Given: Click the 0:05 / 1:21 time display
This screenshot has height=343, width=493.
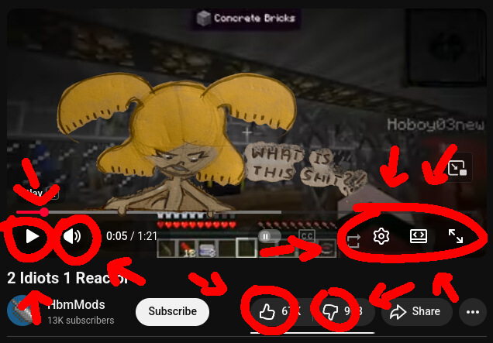Looking at the screenshot, I should pyautogui.click(x=132, y=236).
